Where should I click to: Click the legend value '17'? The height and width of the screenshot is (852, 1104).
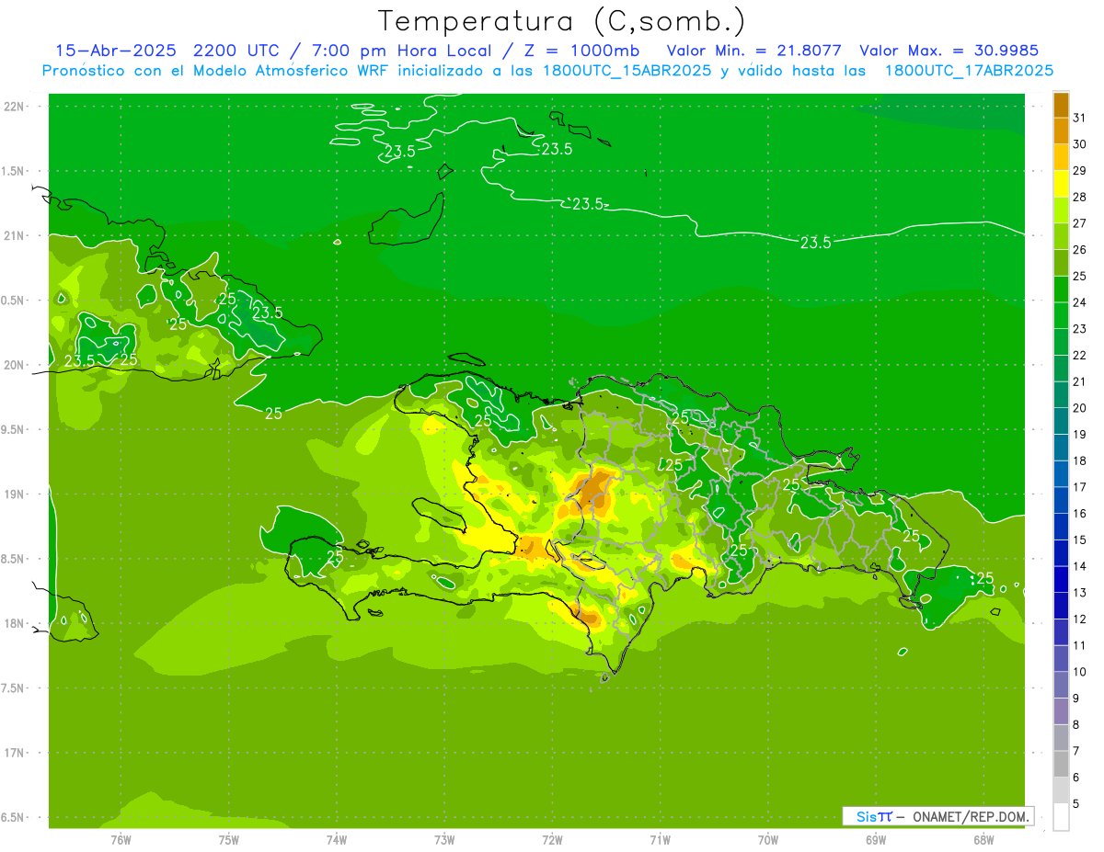1080,486
